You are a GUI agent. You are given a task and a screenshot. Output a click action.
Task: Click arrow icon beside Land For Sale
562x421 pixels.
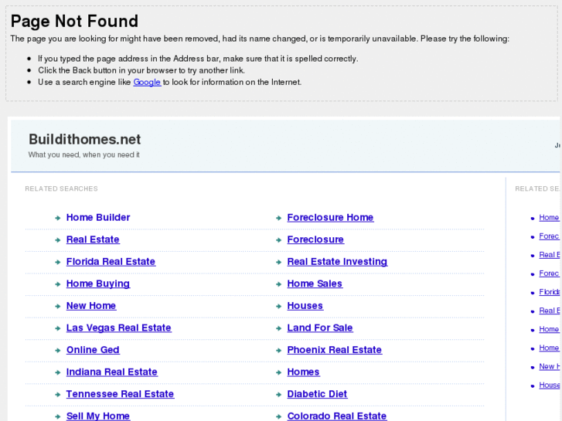pos(278,328)
